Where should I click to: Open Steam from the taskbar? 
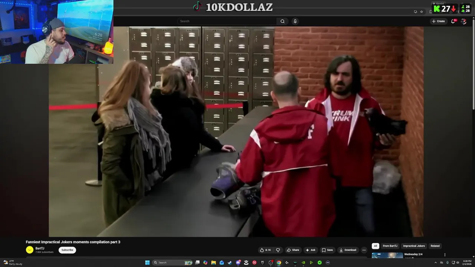[230, 263]
